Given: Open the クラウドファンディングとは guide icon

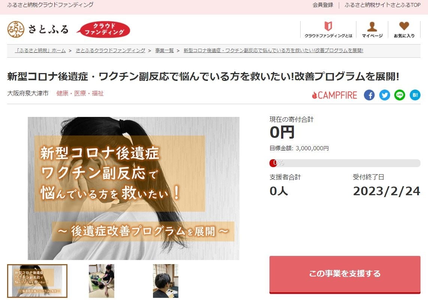Looking at the screenshot, I should coord(328,27).
